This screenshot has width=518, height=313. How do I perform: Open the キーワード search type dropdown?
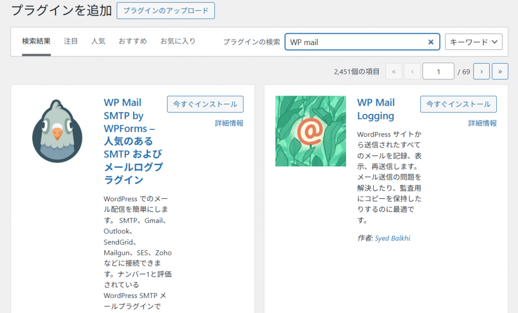point(473,42)
